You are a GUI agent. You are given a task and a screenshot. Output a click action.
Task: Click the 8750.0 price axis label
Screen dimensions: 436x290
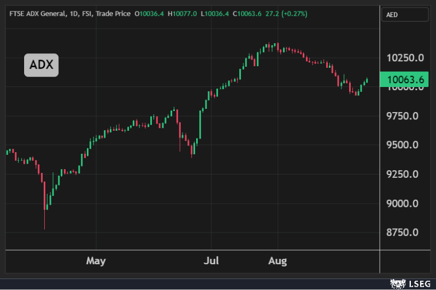coord(402,233)
